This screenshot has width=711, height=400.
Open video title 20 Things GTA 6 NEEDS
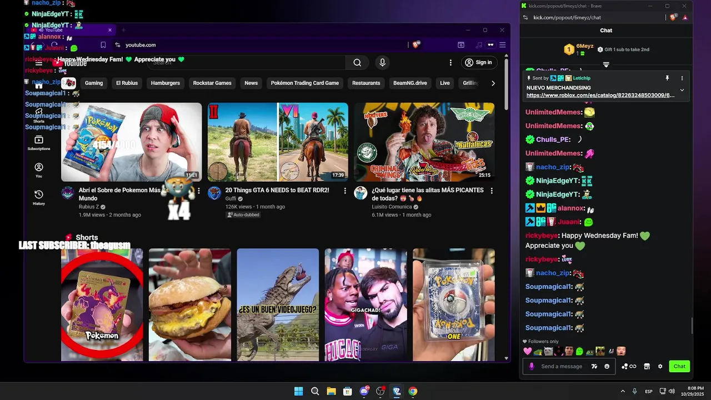(277, 190)
